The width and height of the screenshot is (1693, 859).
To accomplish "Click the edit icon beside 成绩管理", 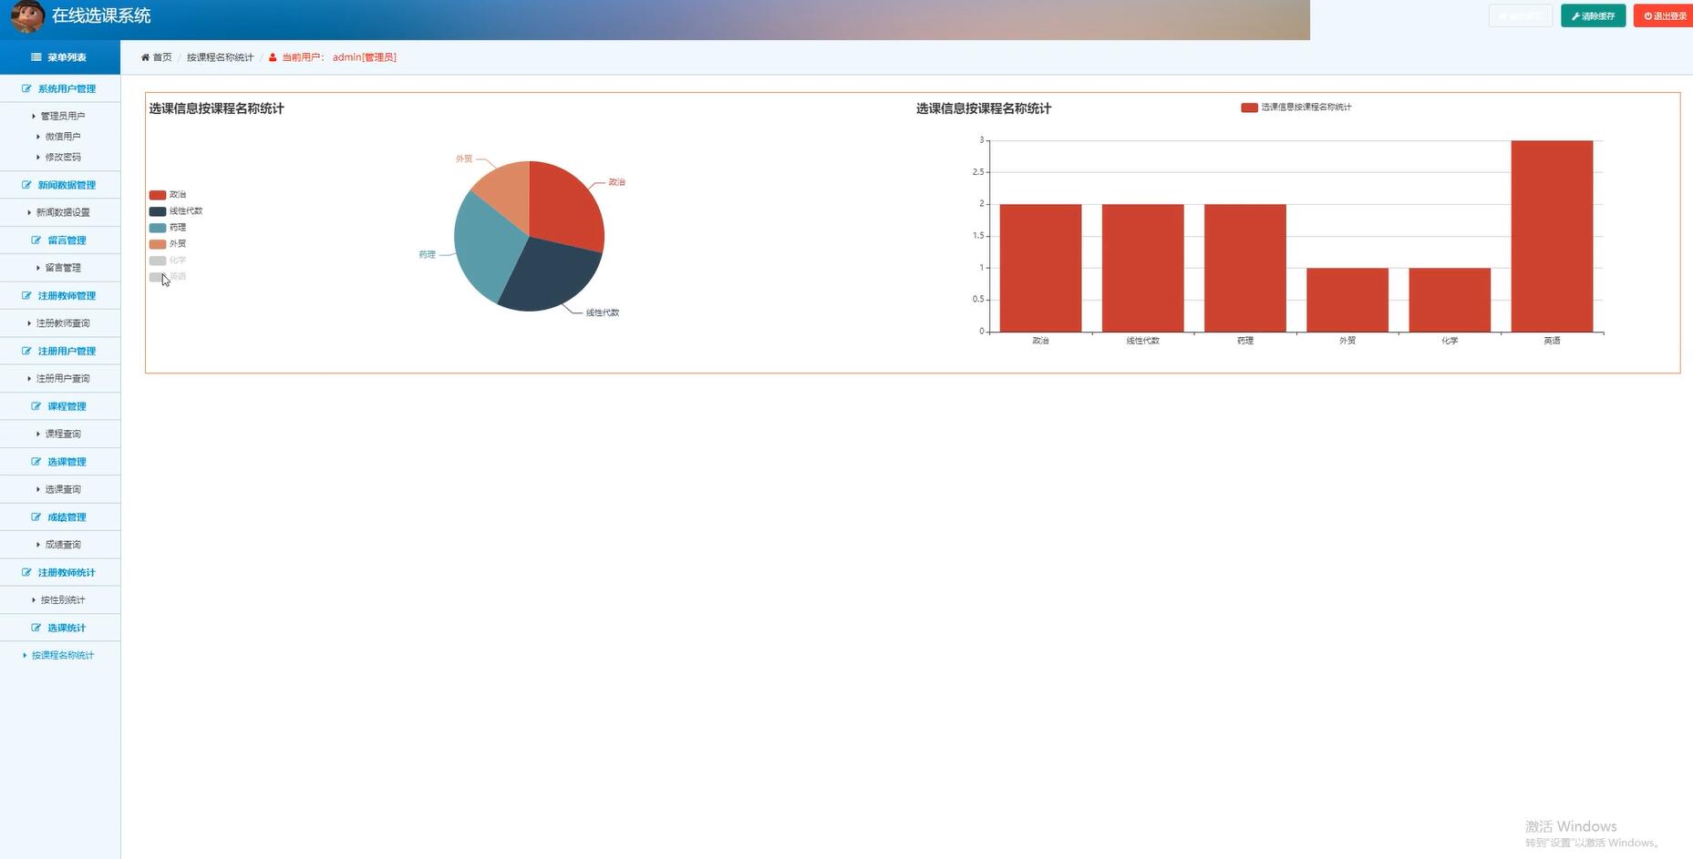I will (x=36, y=517).
